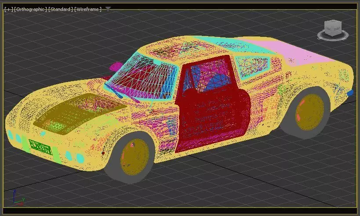Open the Standard shading quality menu
The width and height of the screenshot is (360, 216).
click(x=61, y=9)
